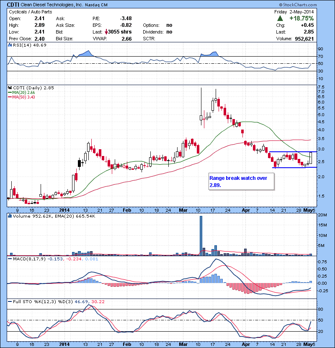This screenshot has width=335, height=348.
Task: Click the Cyclicals / Auto Parts sector label
Action: [x=31, y=12]
